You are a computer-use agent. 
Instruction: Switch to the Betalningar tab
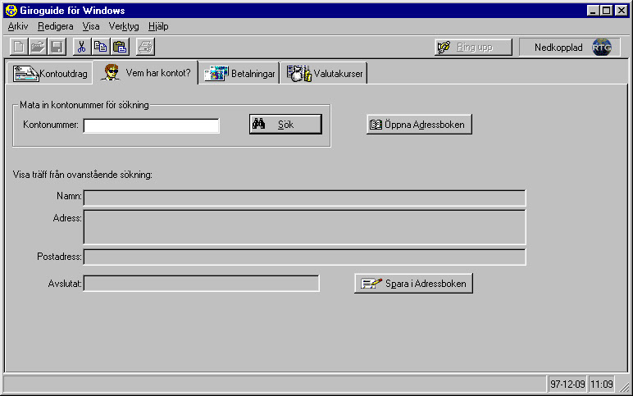pyautogui.click(x=239, y=74)
